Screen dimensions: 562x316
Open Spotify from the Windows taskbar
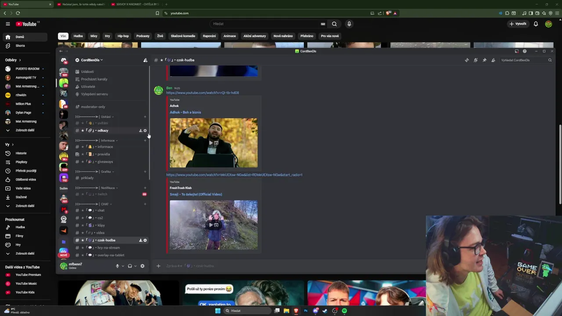[344, 311]
